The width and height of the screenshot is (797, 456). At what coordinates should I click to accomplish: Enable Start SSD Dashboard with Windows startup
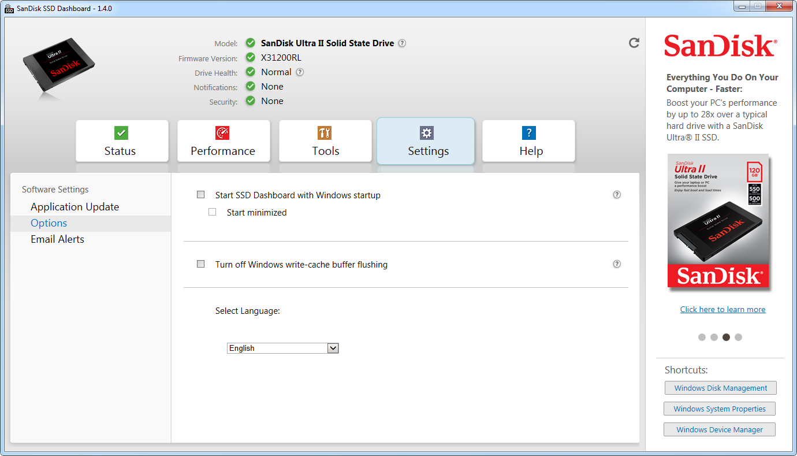point(201,195)
